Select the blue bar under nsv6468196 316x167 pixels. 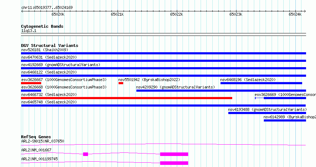tap(261, 83)
